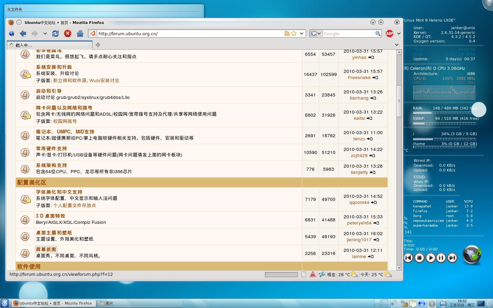The width and height of the screenshot is (493, 308).
Task: Click the play button in media widget
Action: click(x=430, y=258)
